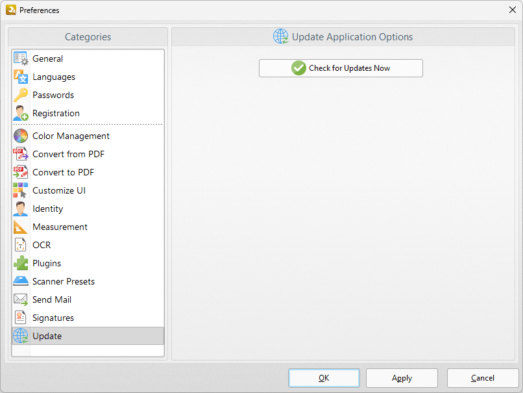Open Convert from PDF settings
523x393 pixels.
pyautogui.click(x=88, y=154)
